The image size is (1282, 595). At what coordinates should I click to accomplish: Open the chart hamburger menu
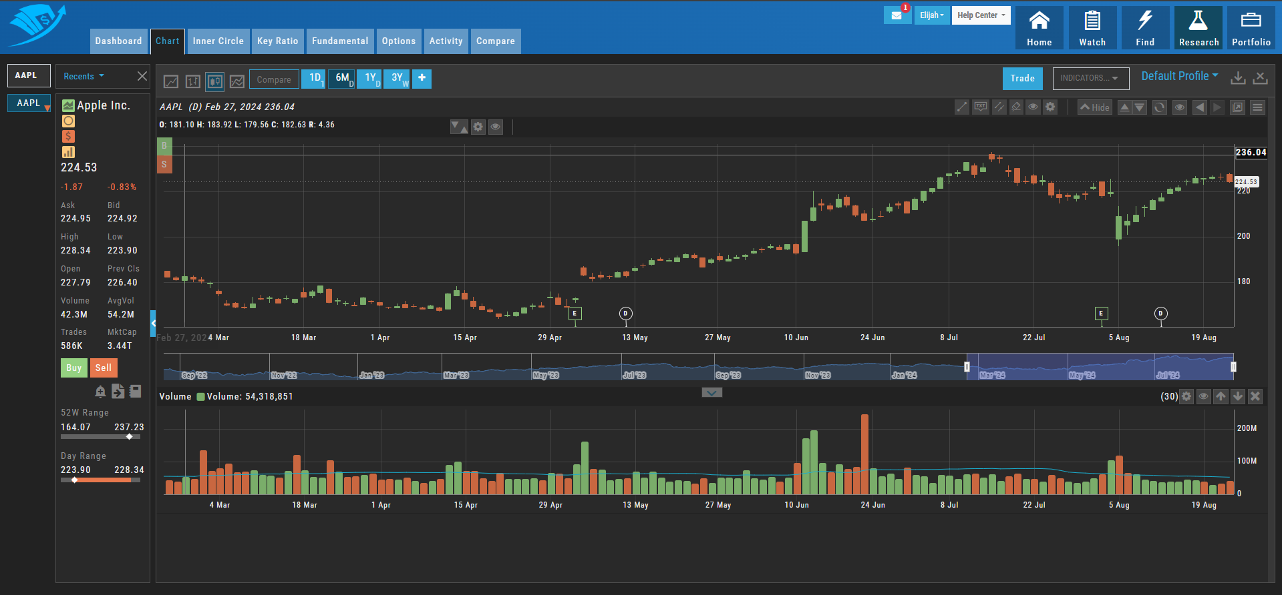tap(1258, 107)
